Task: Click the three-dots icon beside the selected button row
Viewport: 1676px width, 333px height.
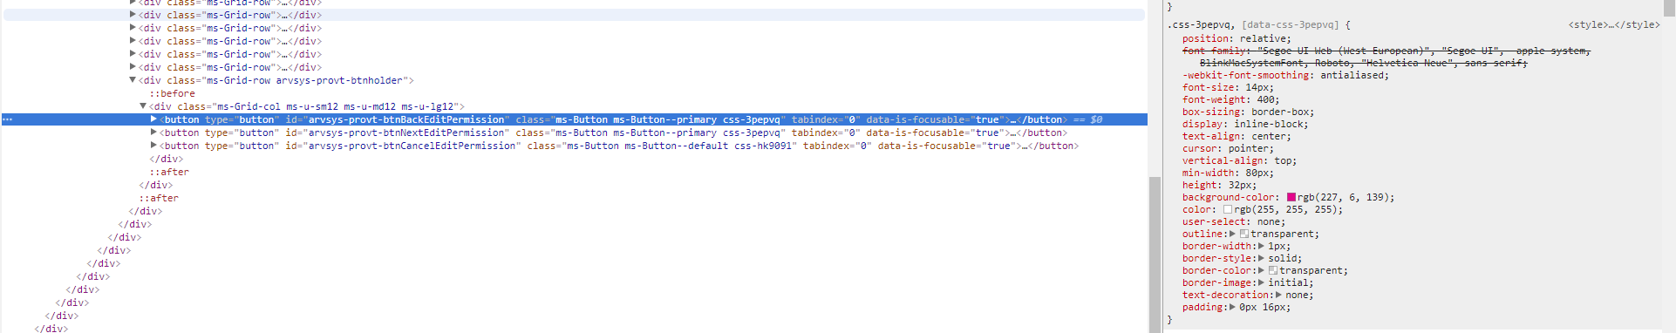Action: click(7, 119)
